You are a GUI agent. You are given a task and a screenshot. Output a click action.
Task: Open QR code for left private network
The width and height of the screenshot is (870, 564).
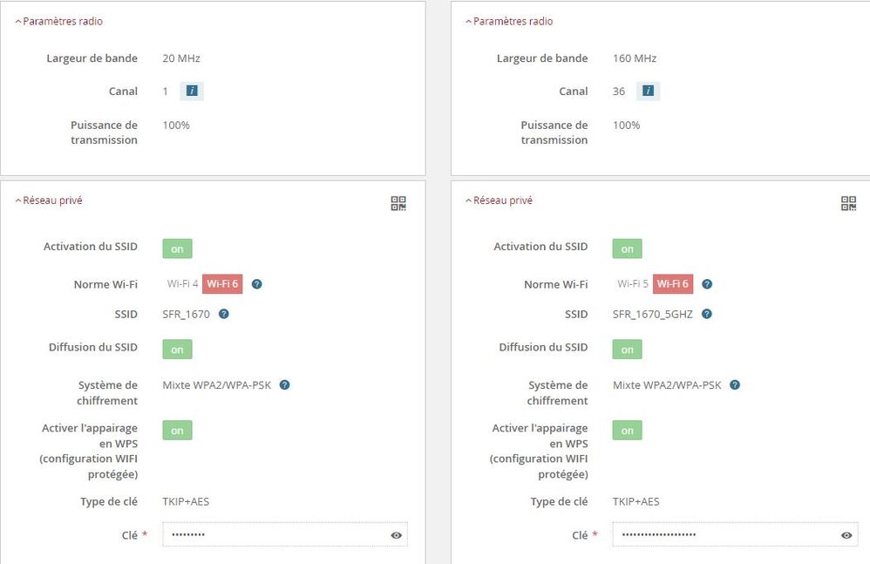[398, 203]
